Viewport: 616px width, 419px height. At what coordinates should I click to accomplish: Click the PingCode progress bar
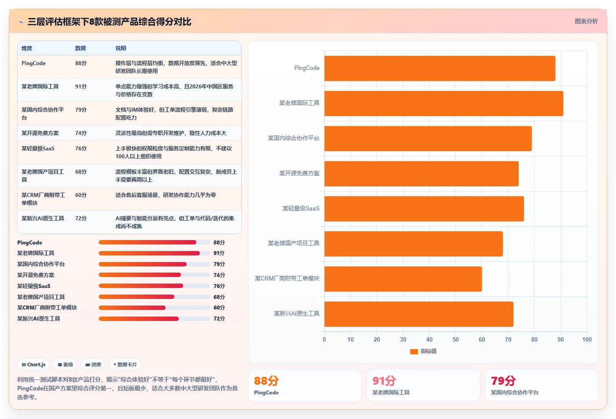[154, 242]
